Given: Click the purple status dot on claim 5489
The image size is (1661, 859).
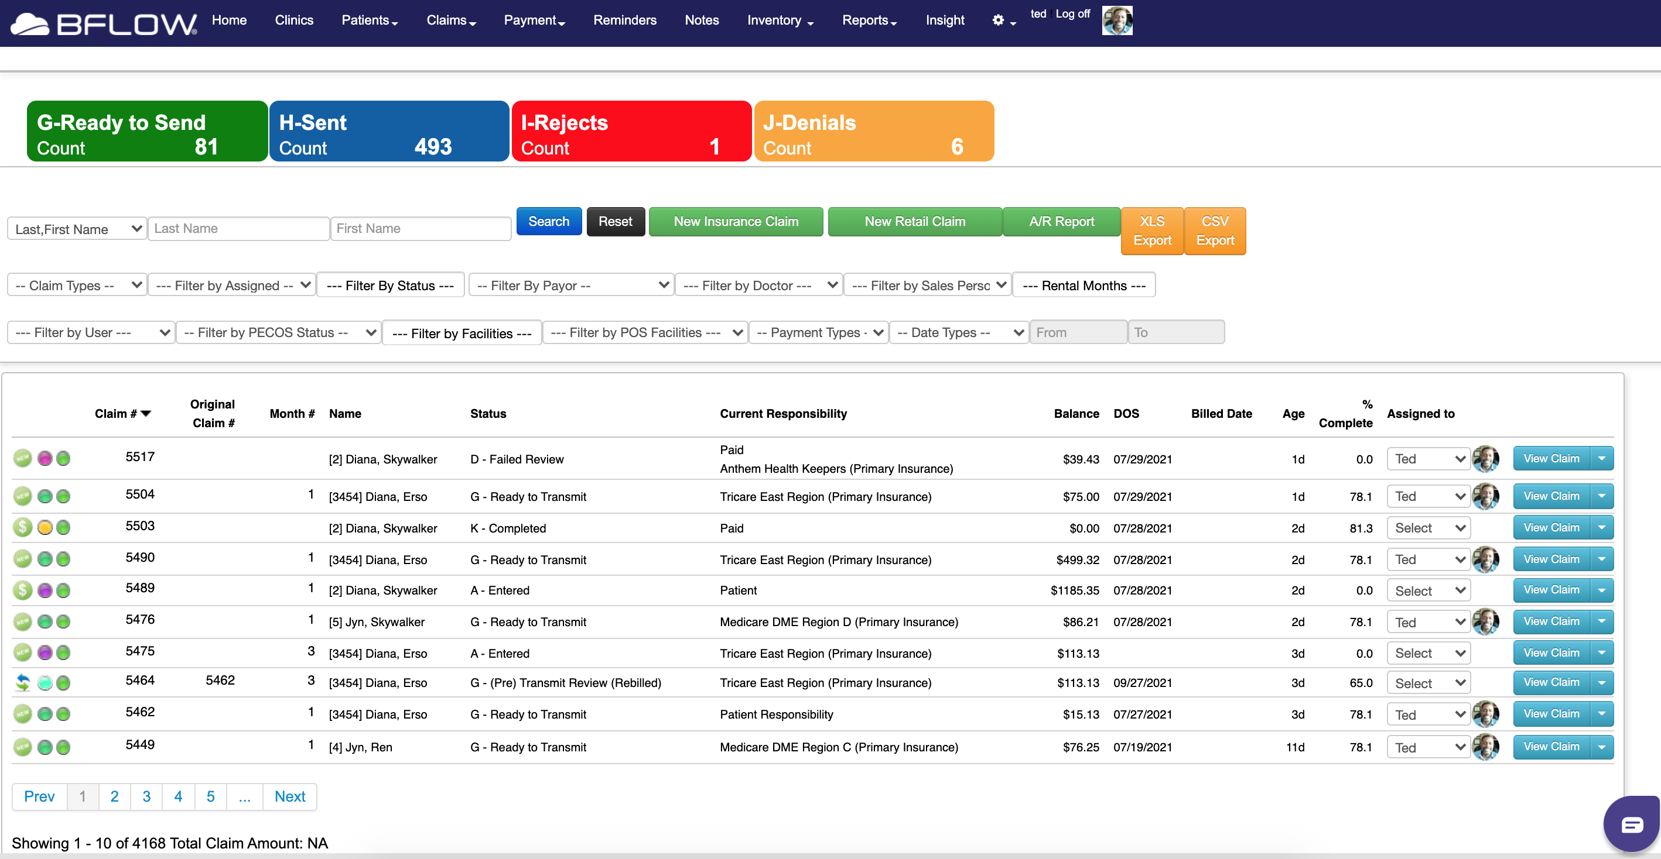Looking at the screenshot, I should pos(45,590).
